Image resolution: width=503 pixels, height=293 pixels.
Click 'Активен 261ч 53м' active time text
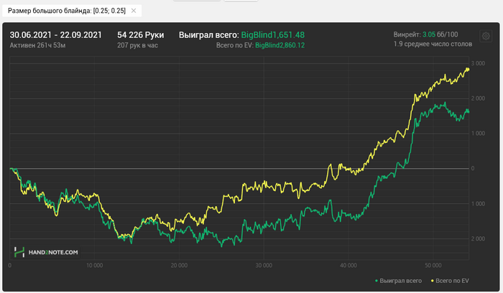pyautogui.click(x=37, y=45)
